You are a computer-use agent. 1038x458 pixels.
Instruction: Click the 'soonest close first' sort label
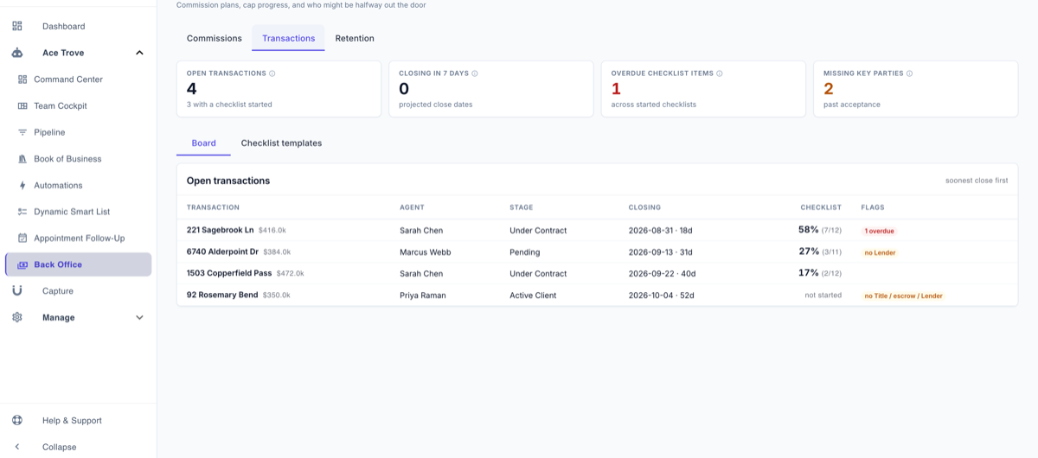[977, 181]
